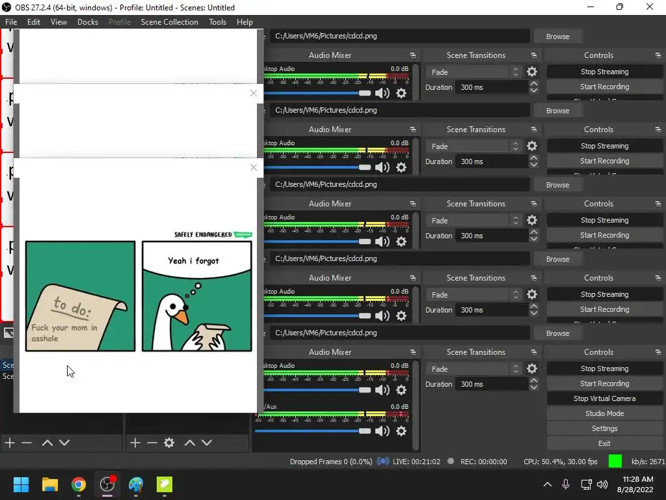Pop out the topmost Audio Mixer dock
This screenshot has height=500, width=666.
tap(412, 55)
